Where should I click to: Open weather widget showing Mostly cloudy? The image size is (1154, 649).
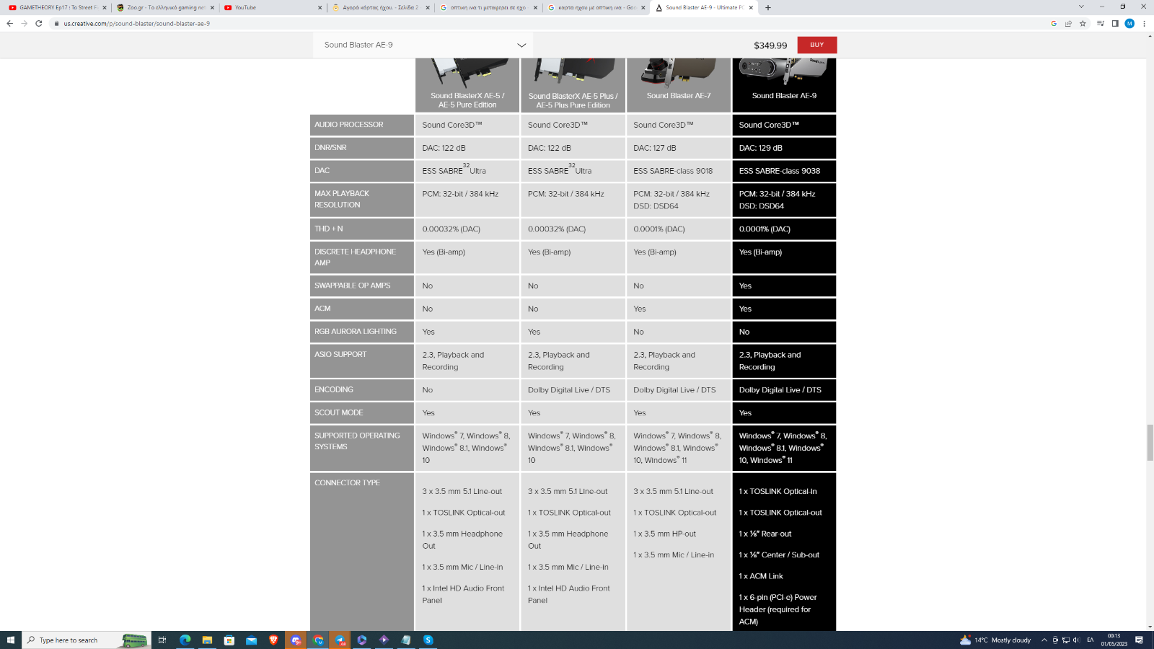coord(995,640)
